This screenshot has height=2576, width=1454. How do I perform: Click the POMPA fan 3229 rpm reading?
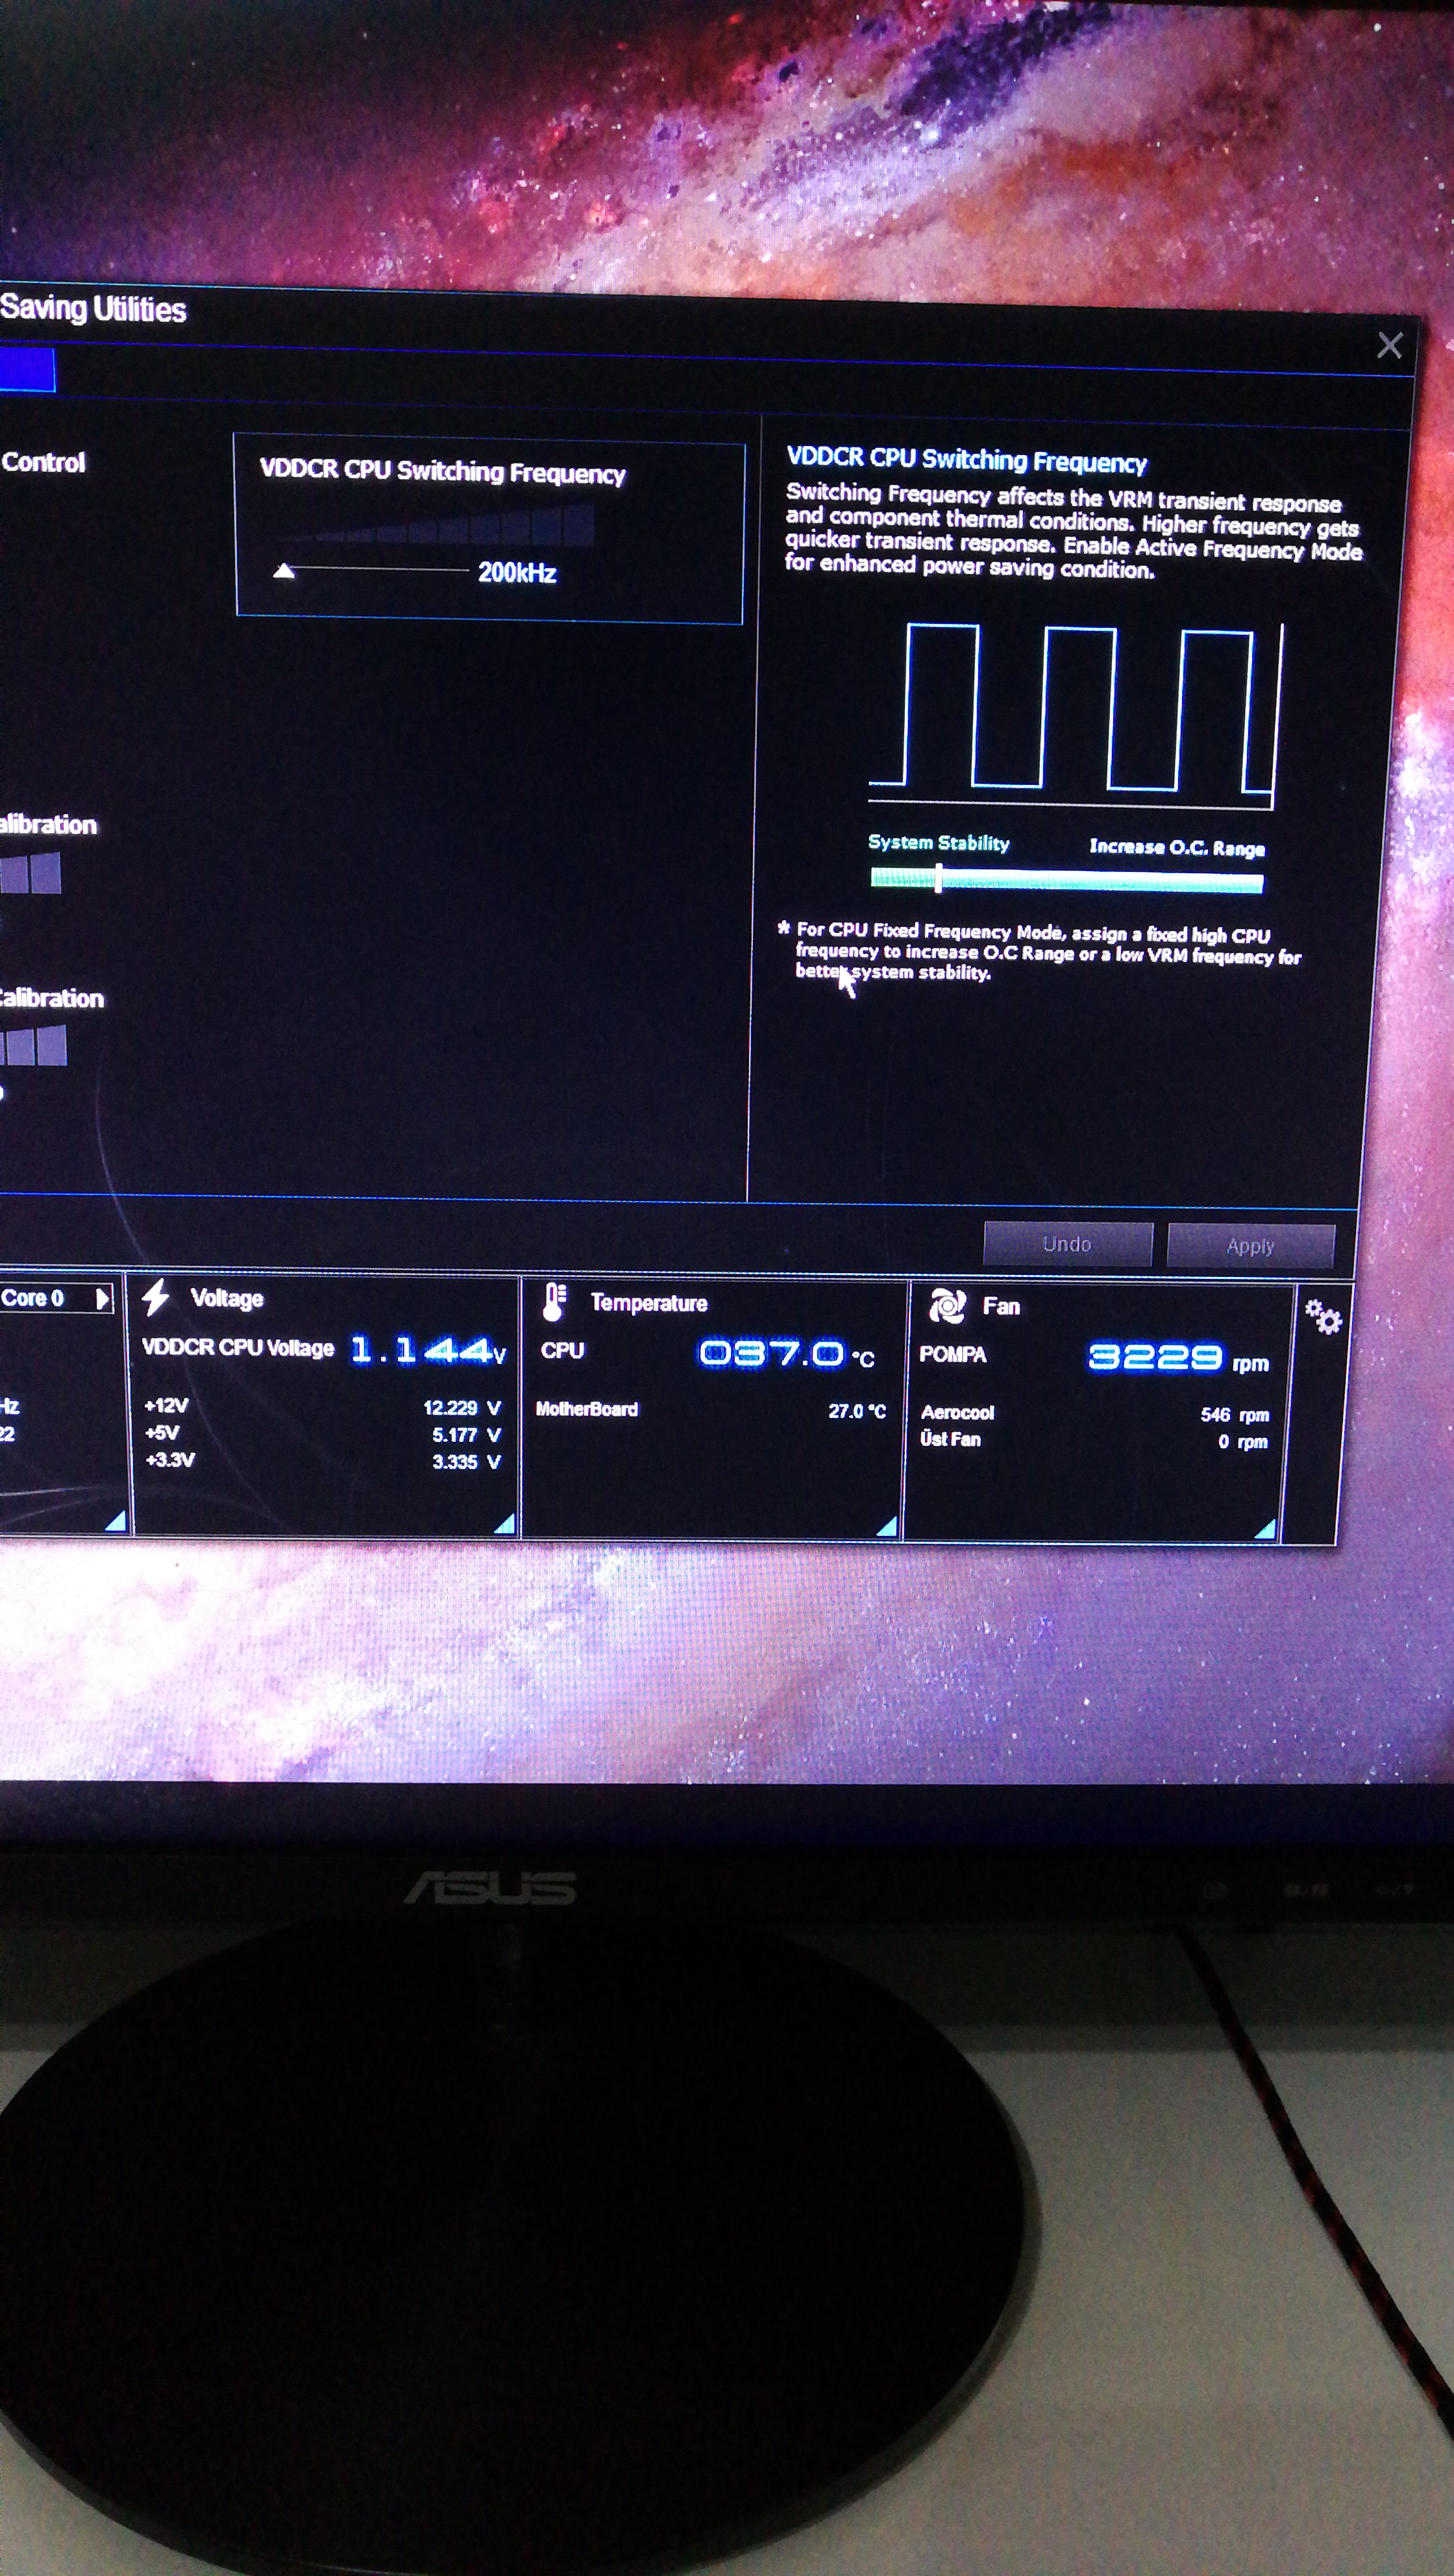click(x=1178, y=1359)
